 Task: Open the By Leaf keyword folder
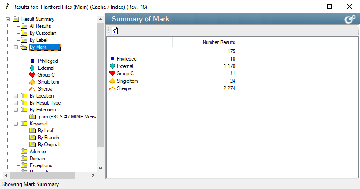(45, 131)
